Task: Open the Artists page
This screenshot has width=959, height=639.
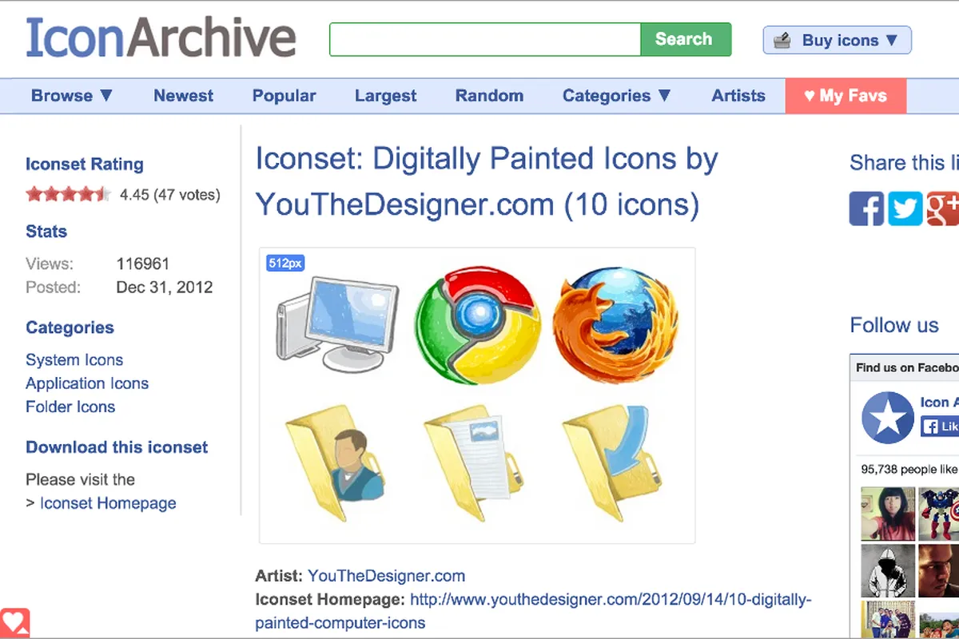Action: pyautogui.click(x=738, y=96)
